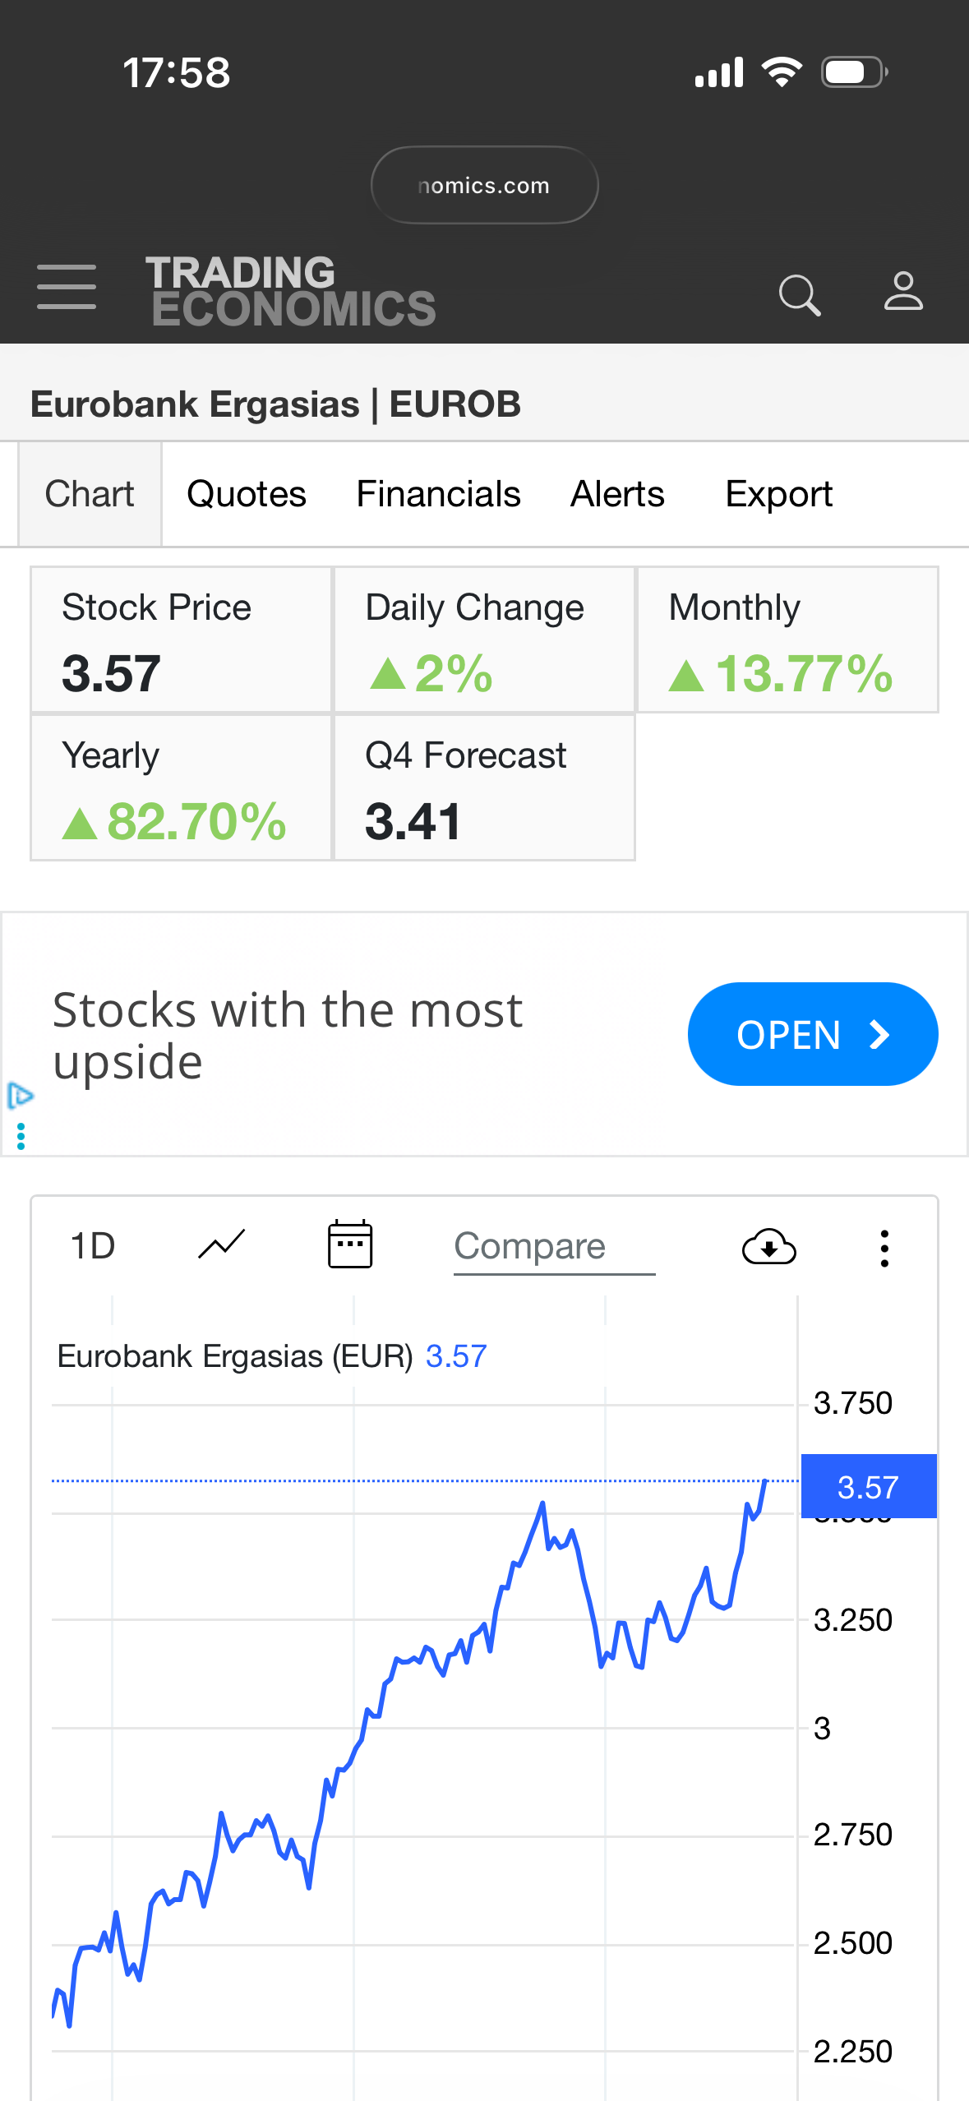This screenshot has width=969, height=2101.
Task: Tap the search magnifier icon
Action: [799, 294]
